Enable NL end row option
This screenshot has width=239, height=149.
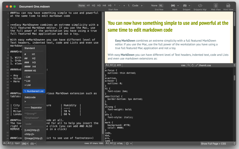161,5
